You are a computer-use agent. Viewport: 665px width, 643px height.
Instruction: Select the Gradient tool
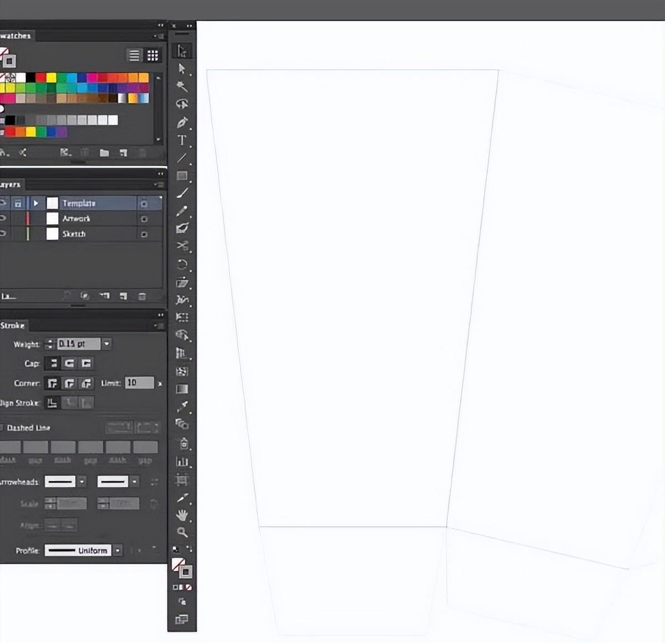182,389
